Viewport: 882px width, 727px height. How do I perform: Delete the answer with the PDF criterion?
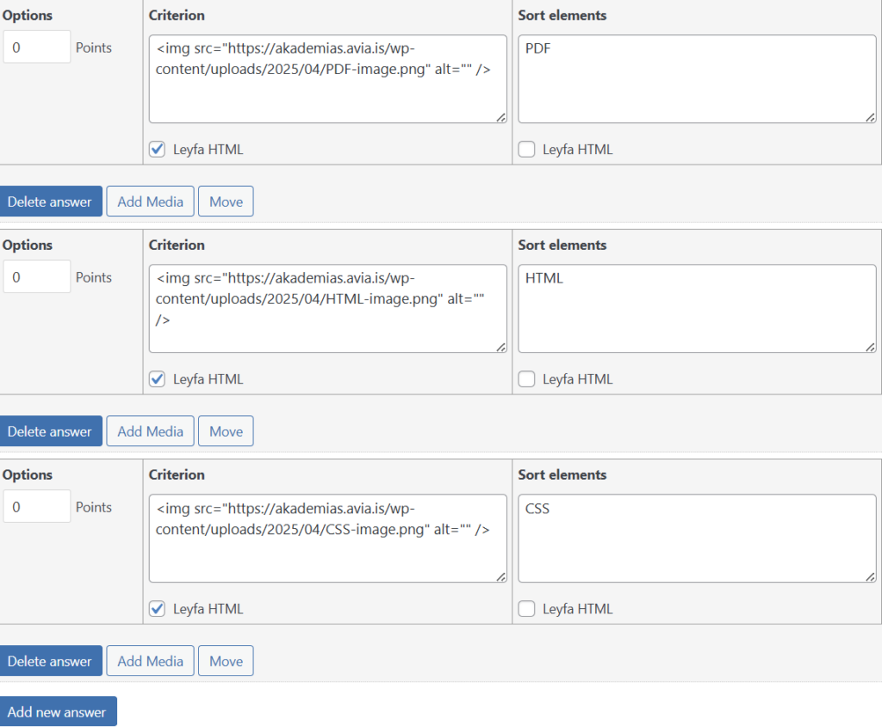50,202
